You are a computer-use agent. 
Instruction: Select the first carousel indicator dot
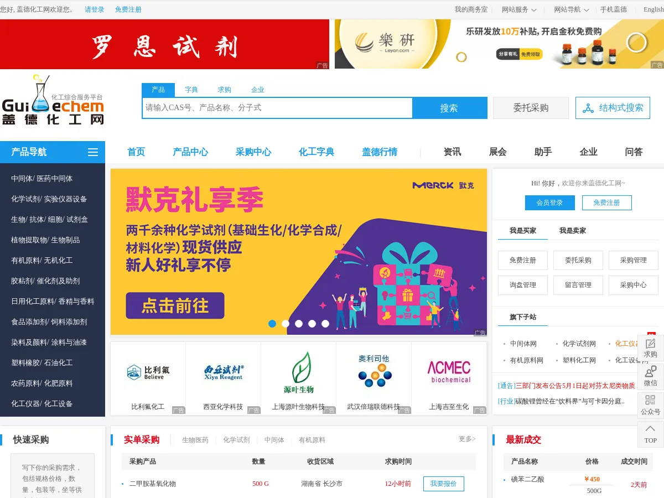tap(272, 324)
